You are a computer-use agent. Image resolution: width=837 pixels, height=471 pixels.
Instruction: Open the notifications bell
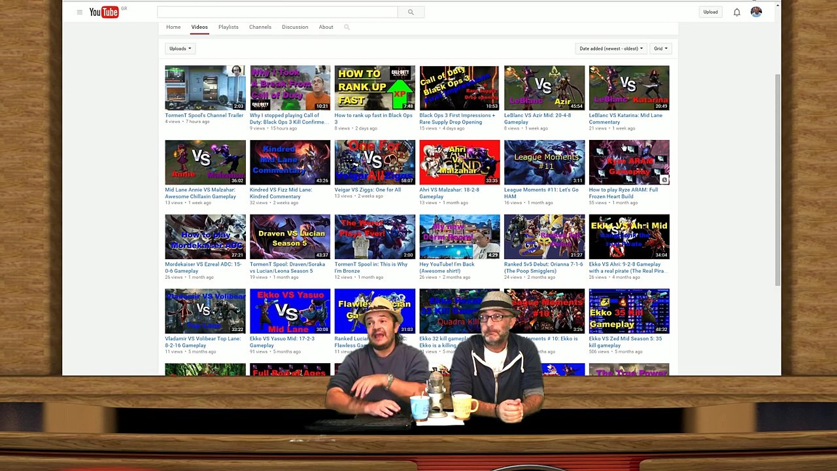[x=737, y=12]
